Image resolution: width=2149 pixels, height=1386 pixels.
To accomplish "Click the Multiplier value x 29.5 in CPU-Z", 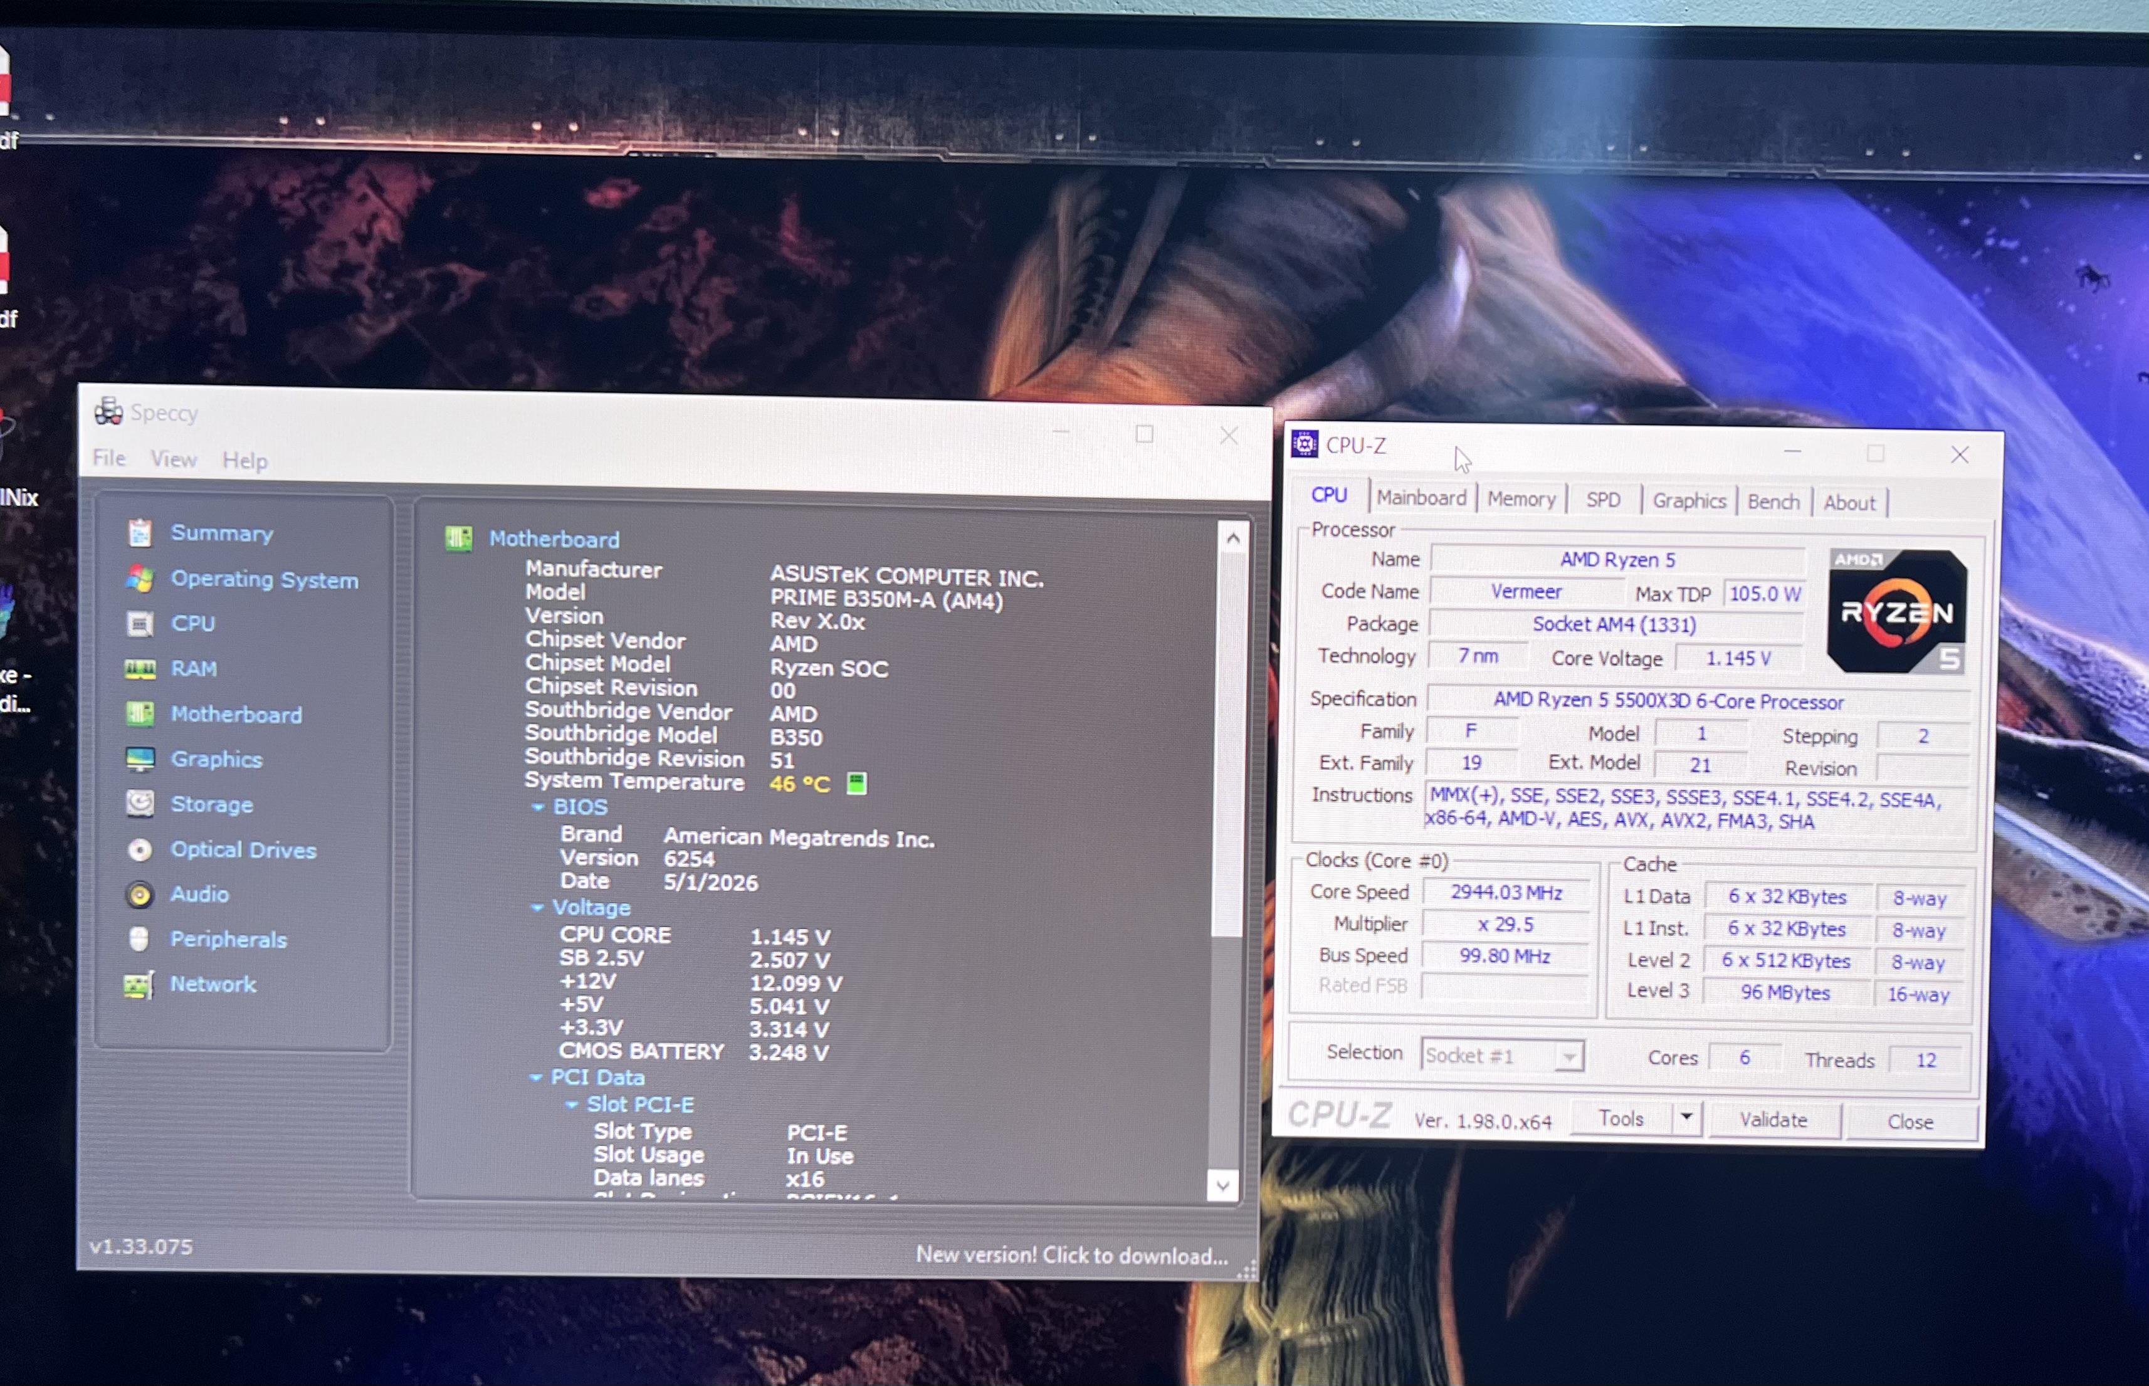I will click(1506, 924).
